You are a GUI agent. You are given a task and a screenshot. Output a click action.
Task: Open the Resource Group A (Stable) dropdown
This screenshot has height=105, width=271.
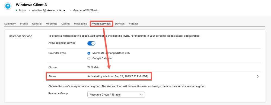[116, 94]
